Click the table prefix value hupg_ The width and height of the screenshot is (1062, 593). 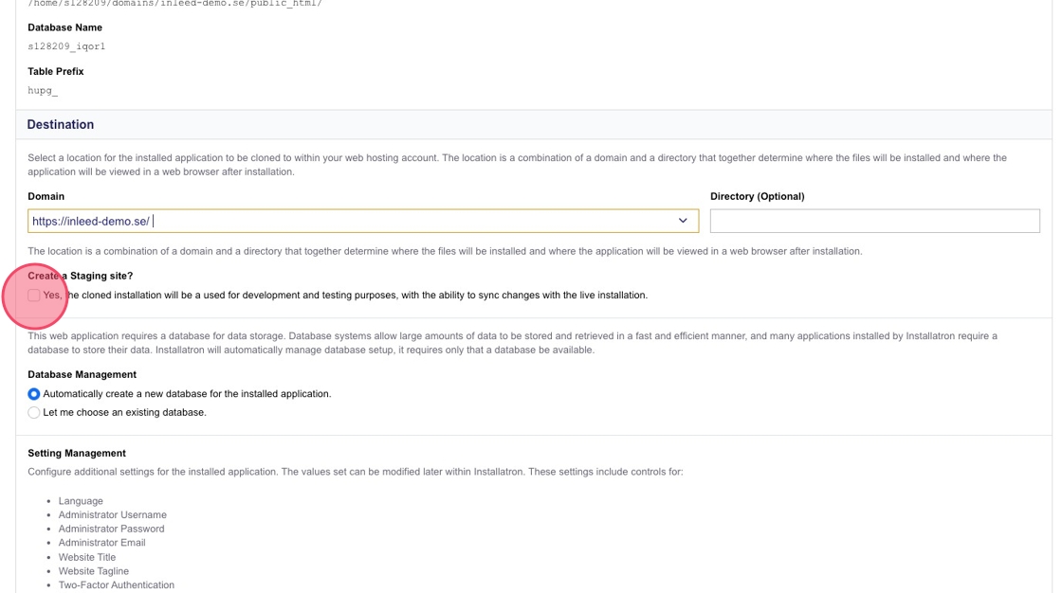tap(43, 91)
